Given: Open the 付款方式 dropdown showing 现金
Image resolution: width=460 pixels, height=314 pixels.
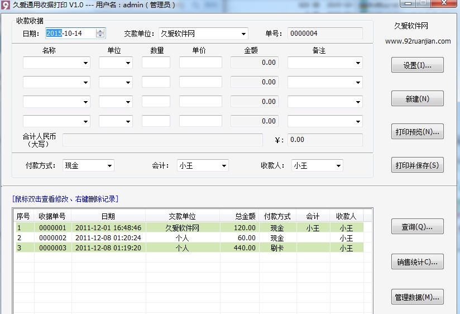Looking at the screenshot, I should click(x=109, y=166).
